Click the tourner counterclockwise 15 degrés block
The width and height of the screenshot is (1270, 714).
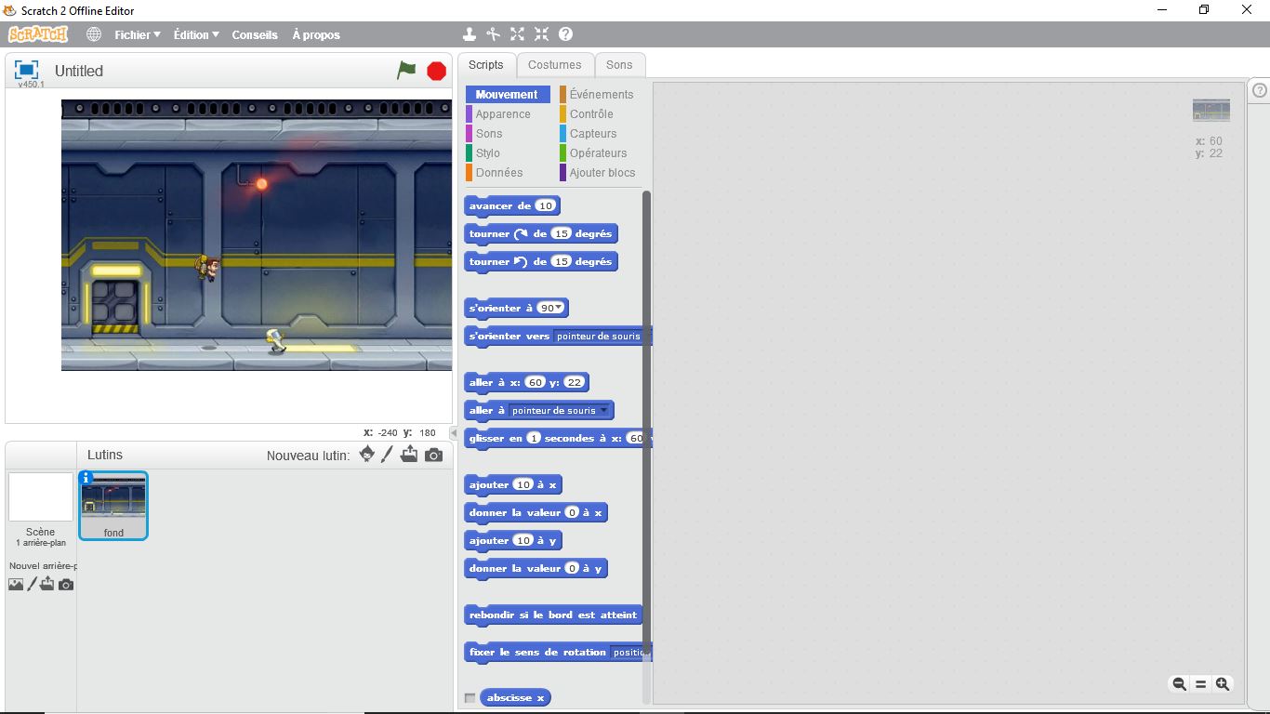[541, 262]
